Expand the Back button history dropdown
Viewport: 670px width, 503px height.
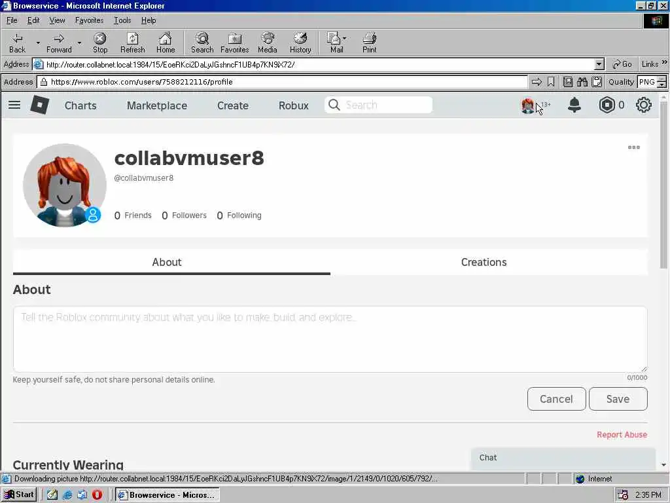[38, 43]
